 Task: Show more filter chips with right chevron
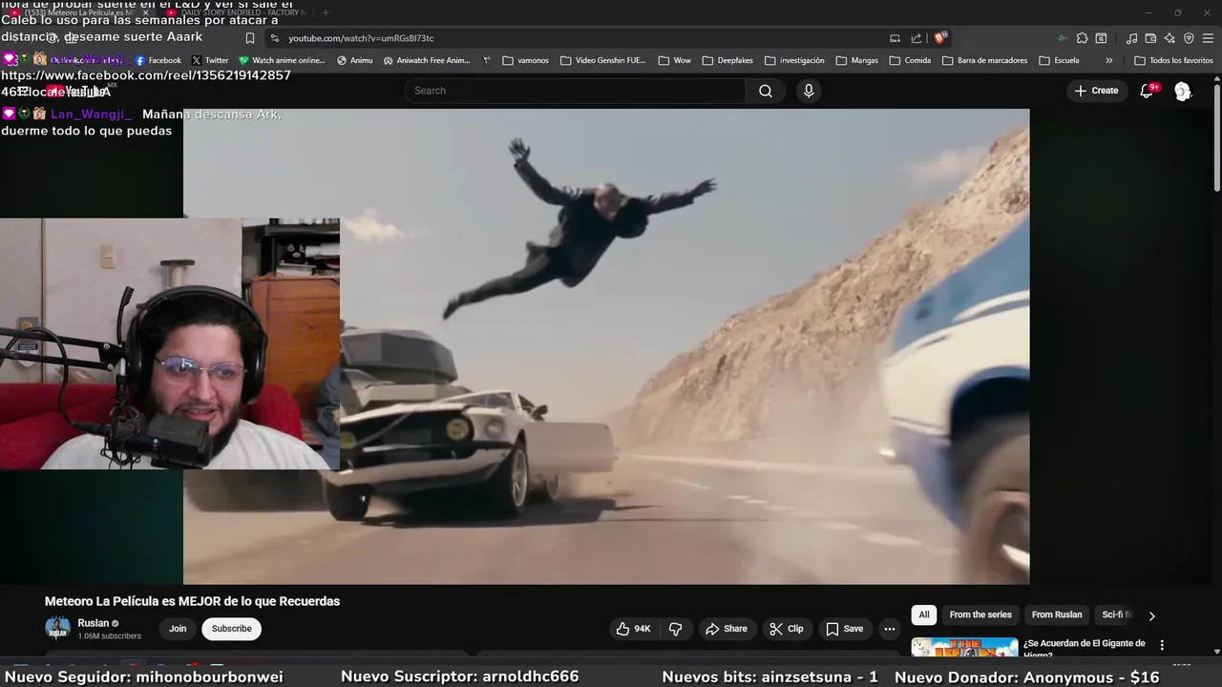pyautogui.click(x=1151, y=616)
